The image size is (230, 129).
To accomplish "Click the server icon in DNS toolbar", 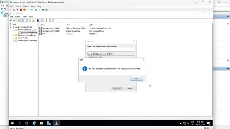I will click(46, 20).
